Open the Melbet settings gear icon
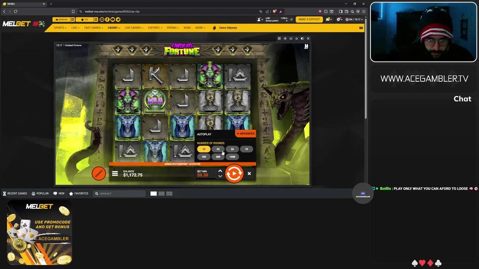Screen dimensions: 479x269 click(339, 19)
